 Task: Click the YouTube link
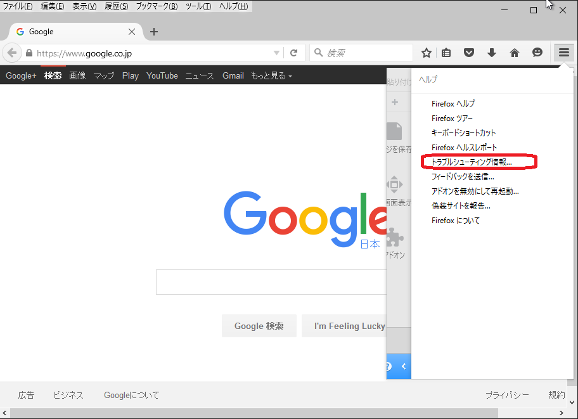tap(162, 75)
